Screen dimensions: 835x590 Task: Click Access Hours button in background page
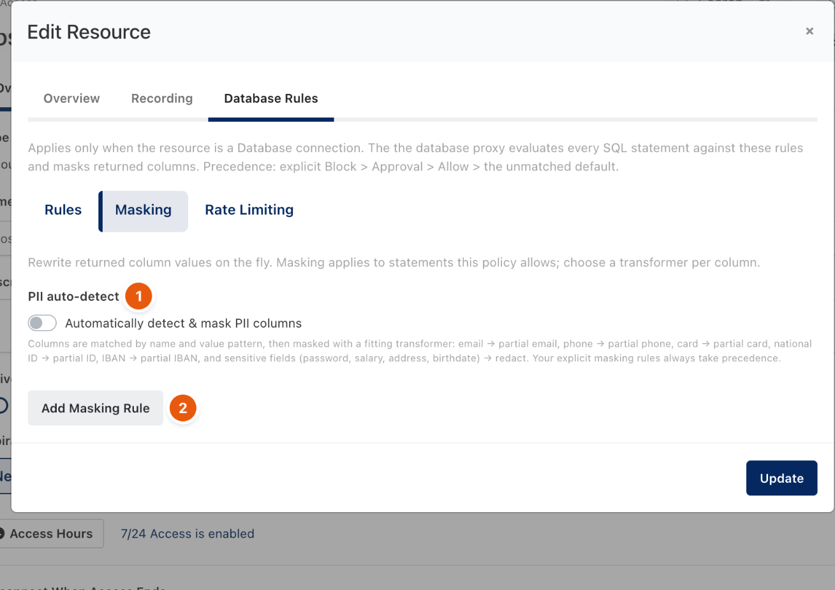click(x=51, y=534)
